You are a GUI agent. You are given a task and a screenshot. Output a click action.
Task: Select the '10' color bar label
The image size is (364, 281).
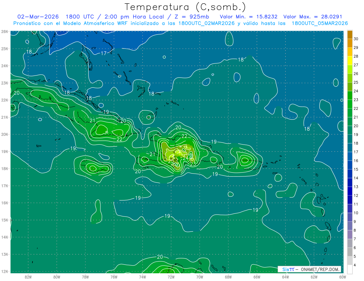coord(356,213)
